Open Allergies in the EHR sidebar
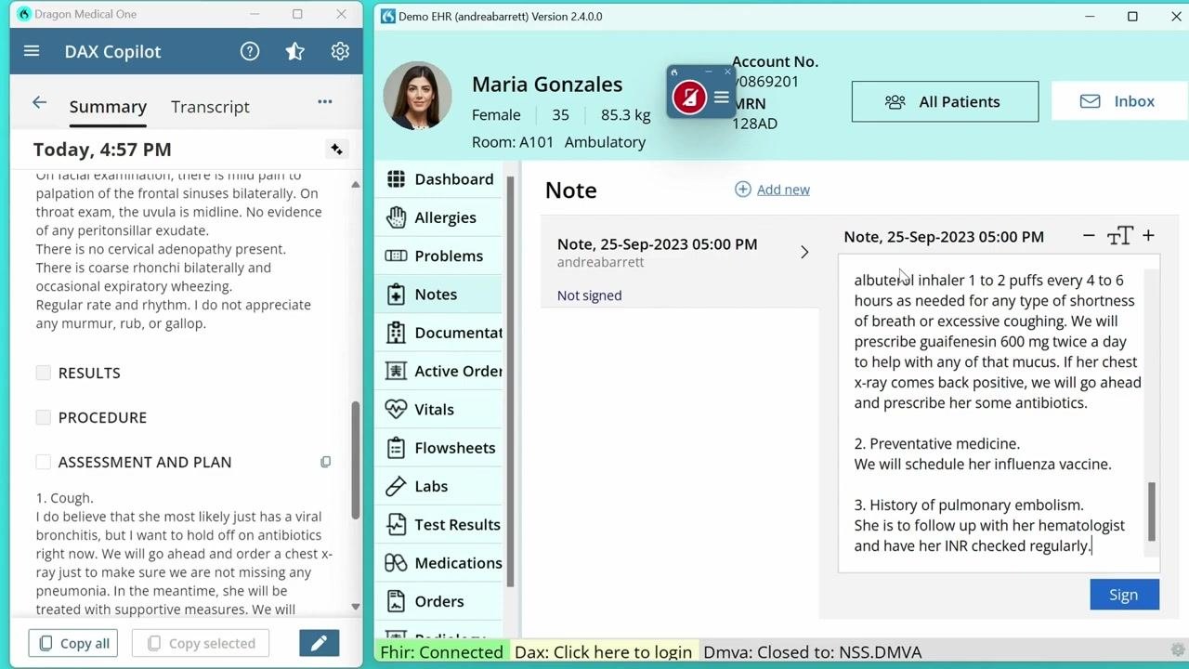This screenshot has width=1189, height=669. pyautogui.click(x=441, y=217)
